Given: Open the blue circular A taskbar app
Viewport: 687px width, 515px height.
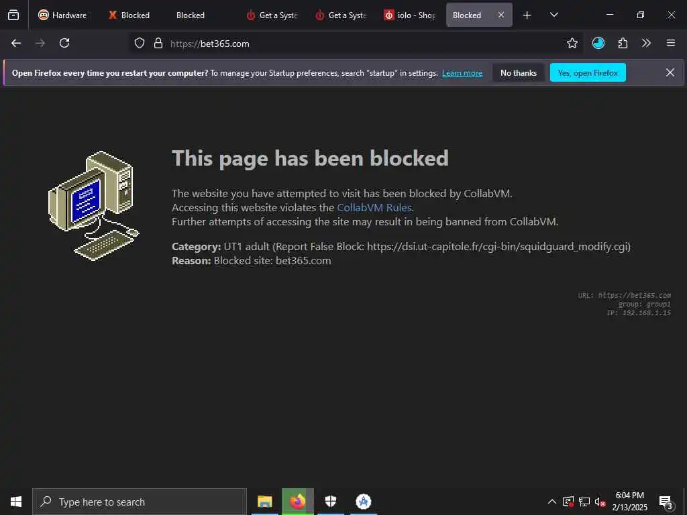Looking at the screenshot, I should [363, 502].
